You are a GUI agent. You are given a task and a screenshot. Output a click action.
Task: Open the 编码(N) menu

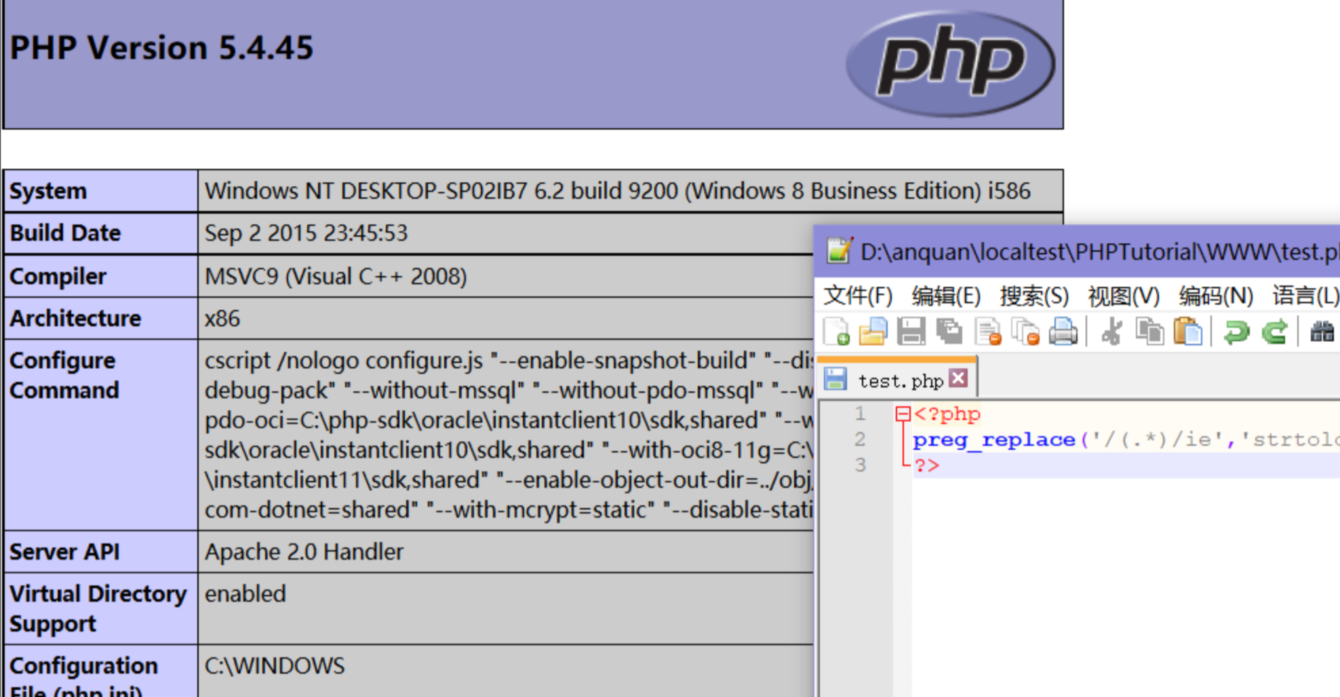click(1215, 296)
